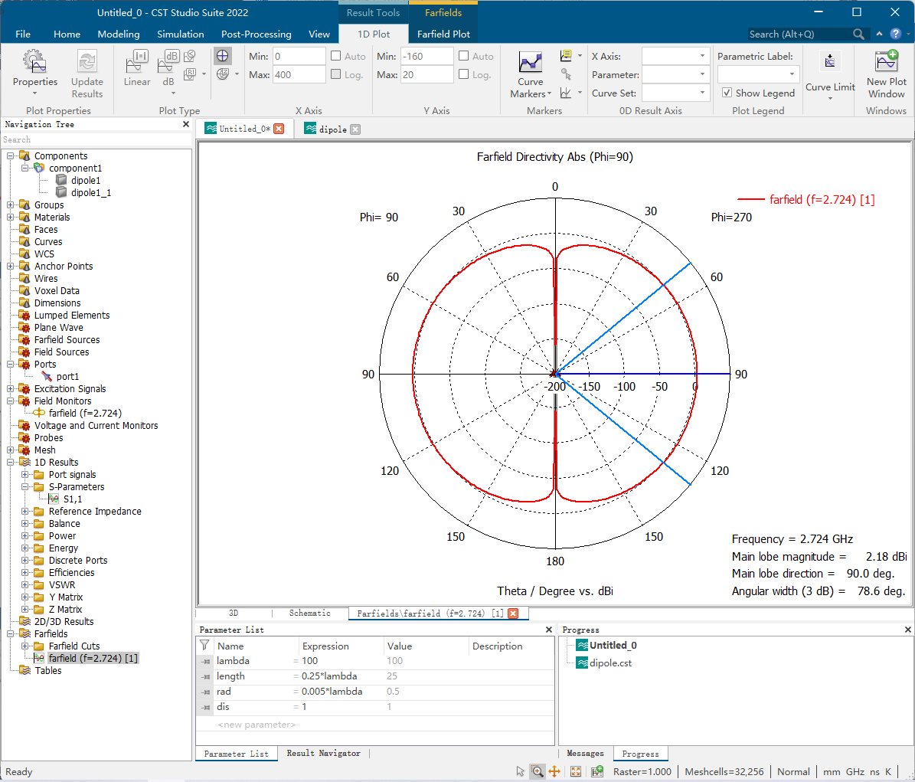Click the filter funnel in Parameter List
The height and width of the screenshot is (782, 915).
click(204, 646)
